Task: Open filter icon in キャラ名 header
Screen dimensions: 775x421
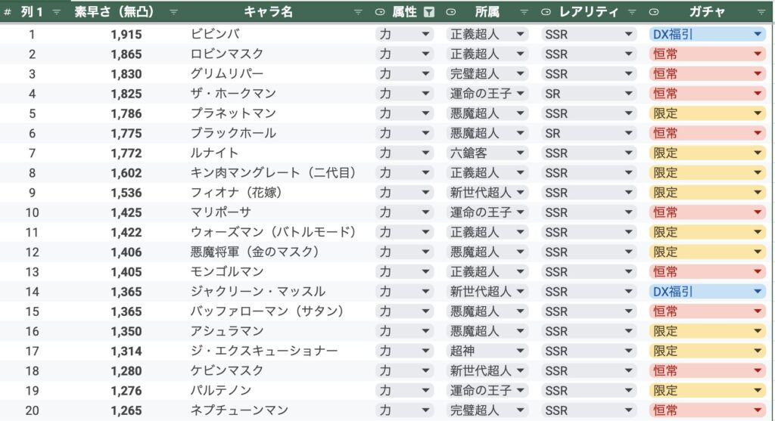Action: point(358,12)
